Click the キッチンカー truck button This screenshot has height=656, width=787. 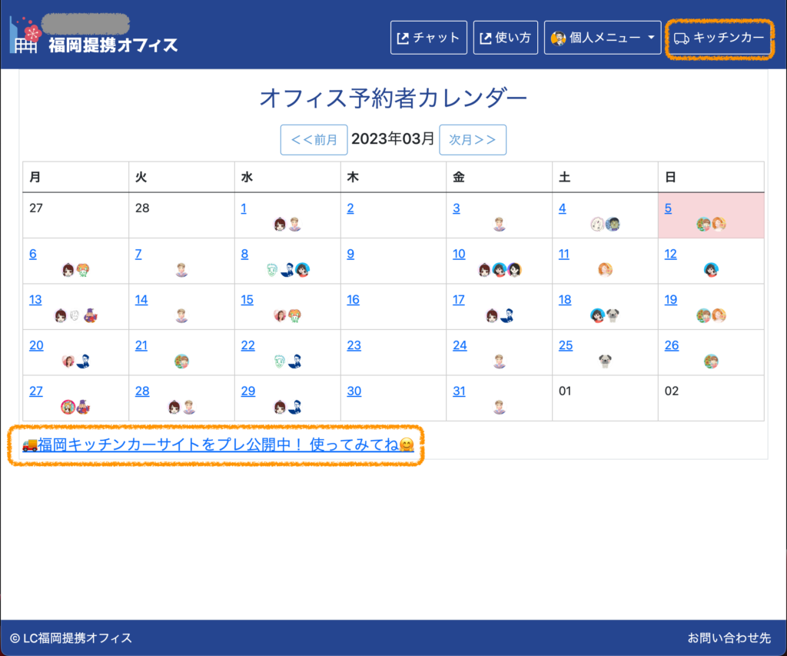(x=719, y=38)
